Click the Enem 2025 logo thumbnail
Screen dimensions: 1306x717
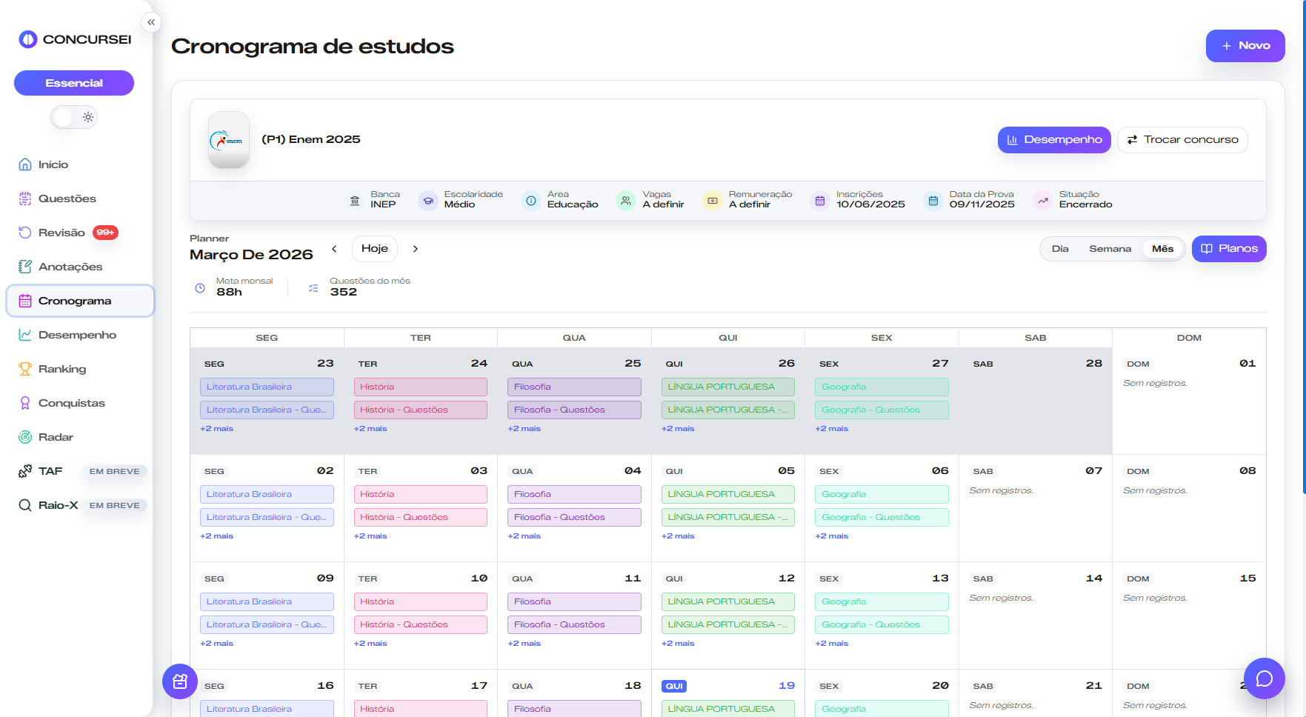tap(229, 140)
